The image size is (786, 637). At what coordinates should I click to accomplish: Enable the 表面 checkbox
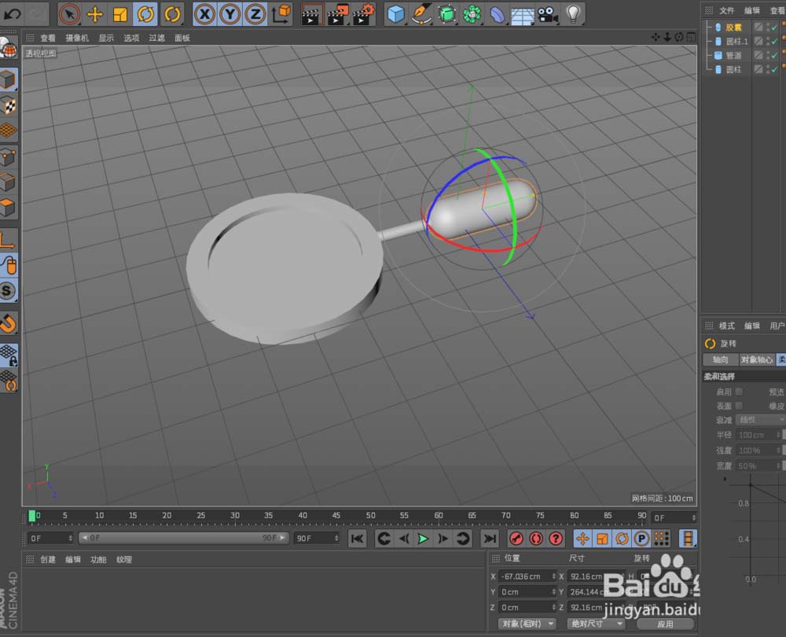739,405
